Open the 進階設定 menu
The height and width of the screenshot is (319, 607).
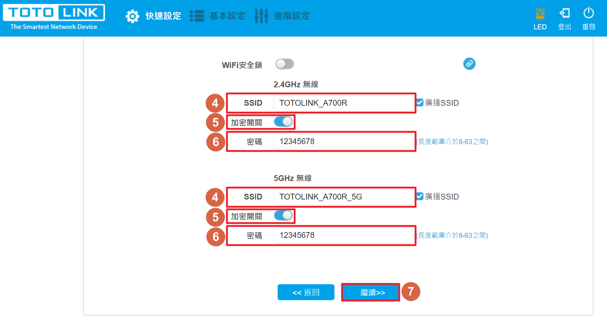[x=292, y=16]
